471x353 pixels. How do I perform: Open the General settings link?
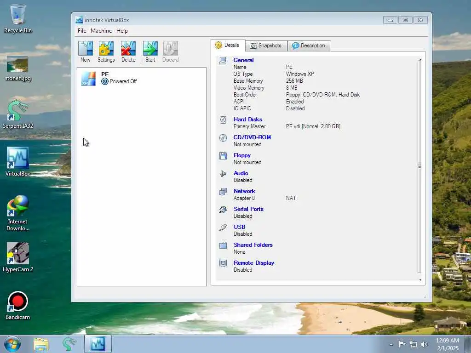(x=243, y=60)
